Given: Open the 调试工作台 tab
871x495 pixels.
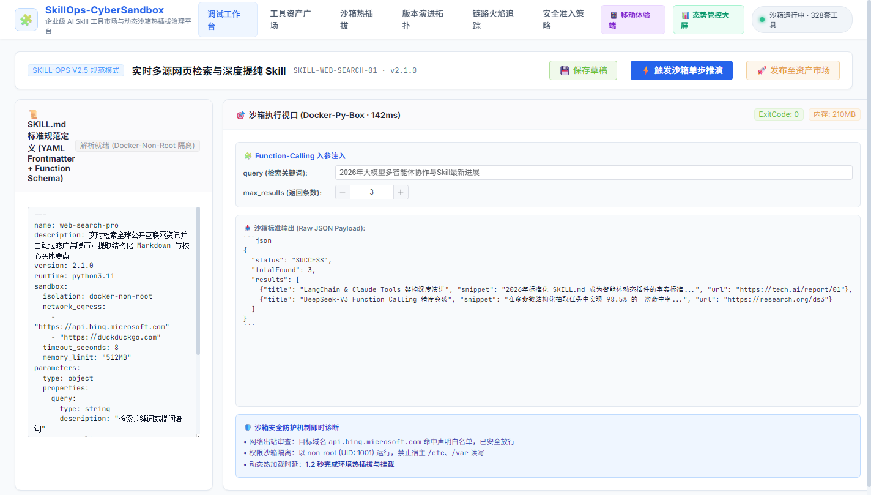Looking at the screenshot, I should tap(228, 20).
